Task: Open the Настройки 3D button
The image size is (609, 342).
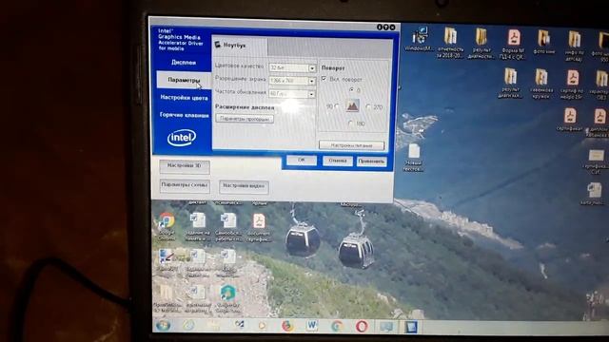Action: (185, 166)
